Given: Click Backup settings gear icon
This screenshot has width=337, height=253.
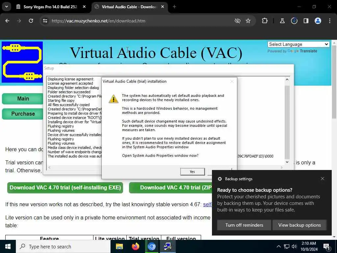Looking at the screenshot, I should (220, 179).
